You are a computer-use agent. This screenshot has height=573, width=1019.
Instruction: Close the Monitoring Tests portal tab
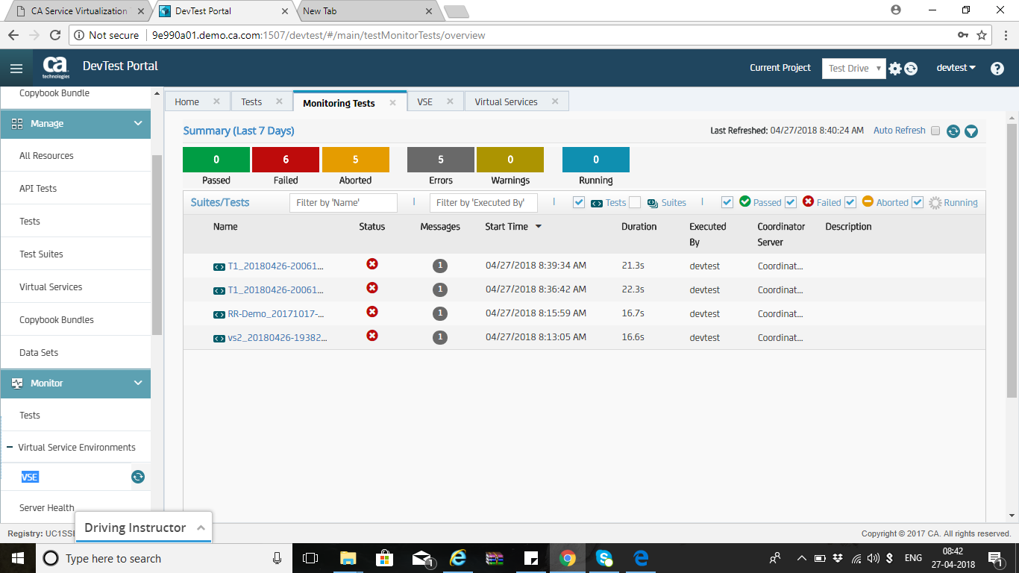[392, 103]
